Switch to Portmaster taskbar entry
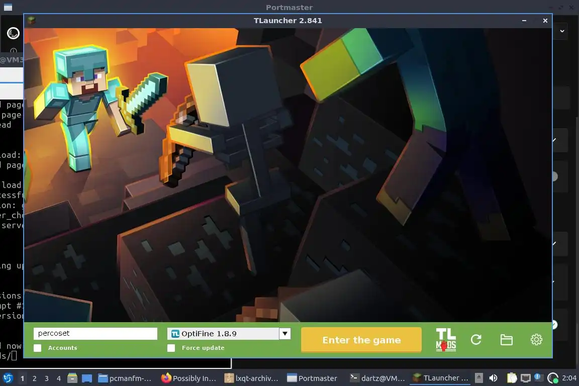 [x=313, y=378]
